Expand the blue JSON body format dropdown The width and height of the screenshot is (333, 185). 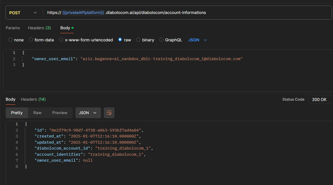point(197,40)
